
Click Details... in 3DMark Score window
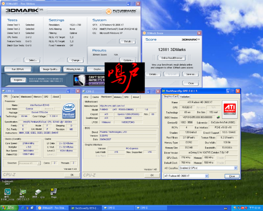[153, 74]
